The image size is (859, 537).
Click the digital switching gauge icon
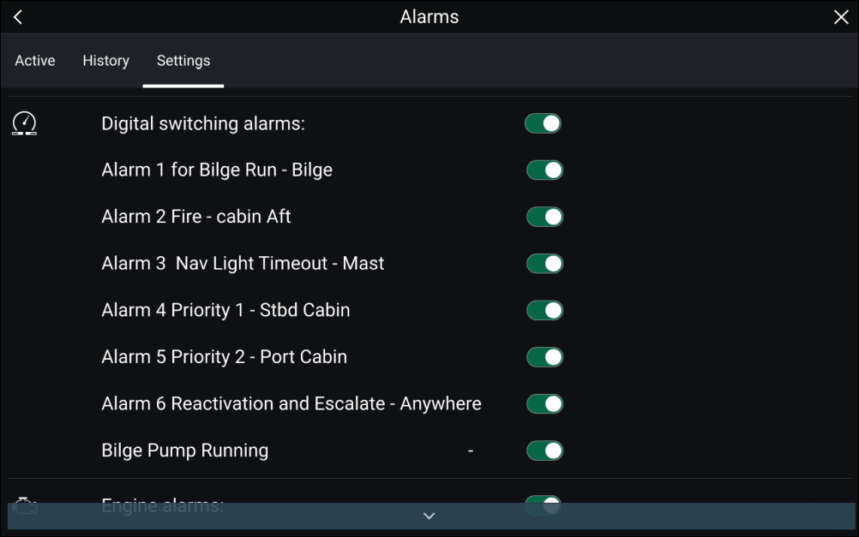pos(25,123)
